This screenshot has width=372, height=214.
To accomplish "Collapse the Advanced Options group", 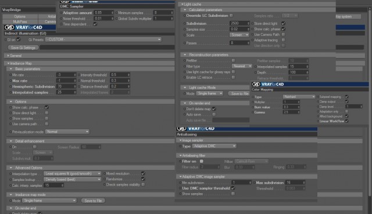I will (x=11, y=168).
